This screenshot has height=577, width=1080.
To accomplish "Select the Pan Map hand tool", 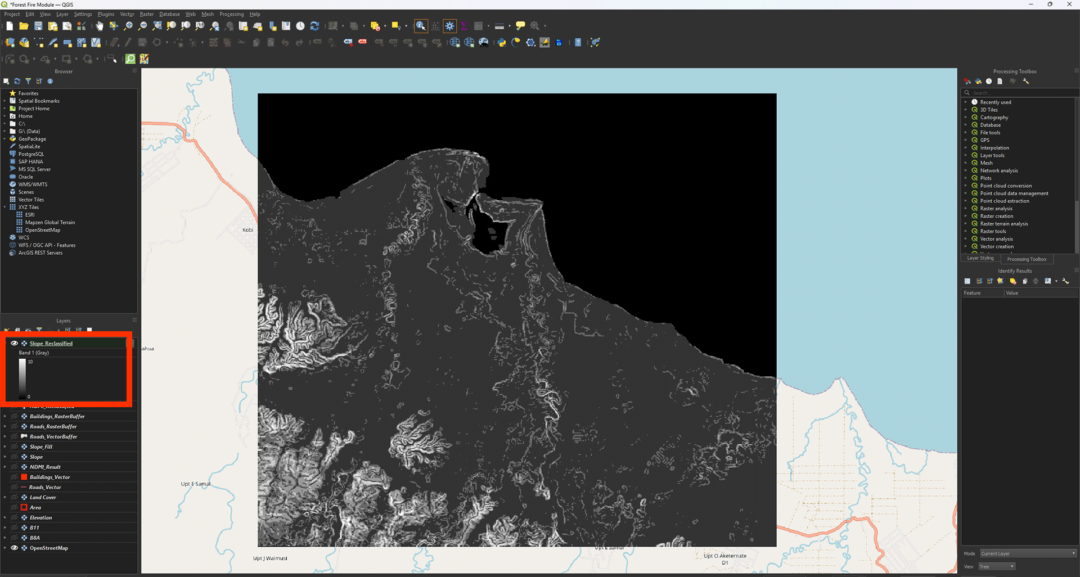I will click(x=100, y=26).
